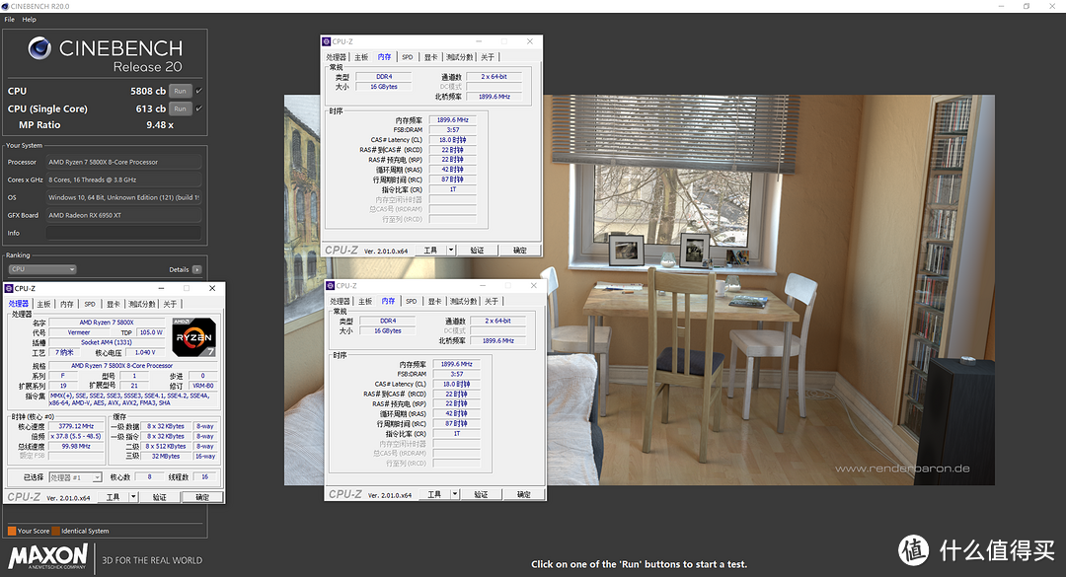Viewport: 1066px width, 577px height.
Task: Open the 显卡 tab in CPU-Z processor window
Action: coord(113,304)
